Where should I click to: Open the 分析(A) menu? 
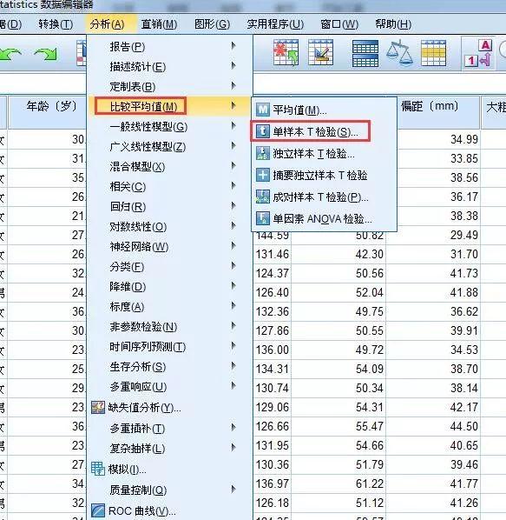[107, 24]
